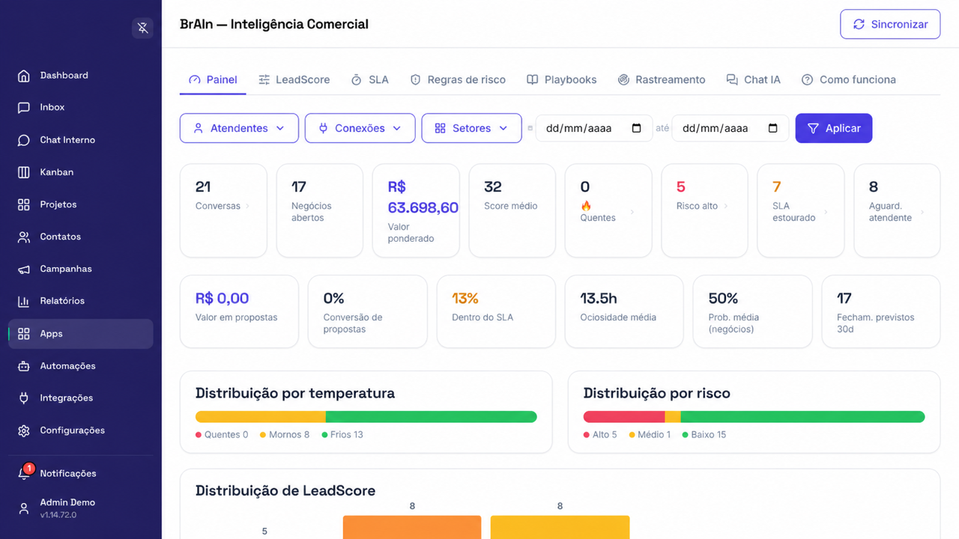The image size is (959, 539).
Task: Open Configurações gear icon
Action: [x=24, y=430]
